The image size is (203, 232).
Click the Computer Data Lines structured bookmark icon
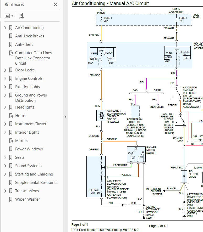[x=11, y=53]
